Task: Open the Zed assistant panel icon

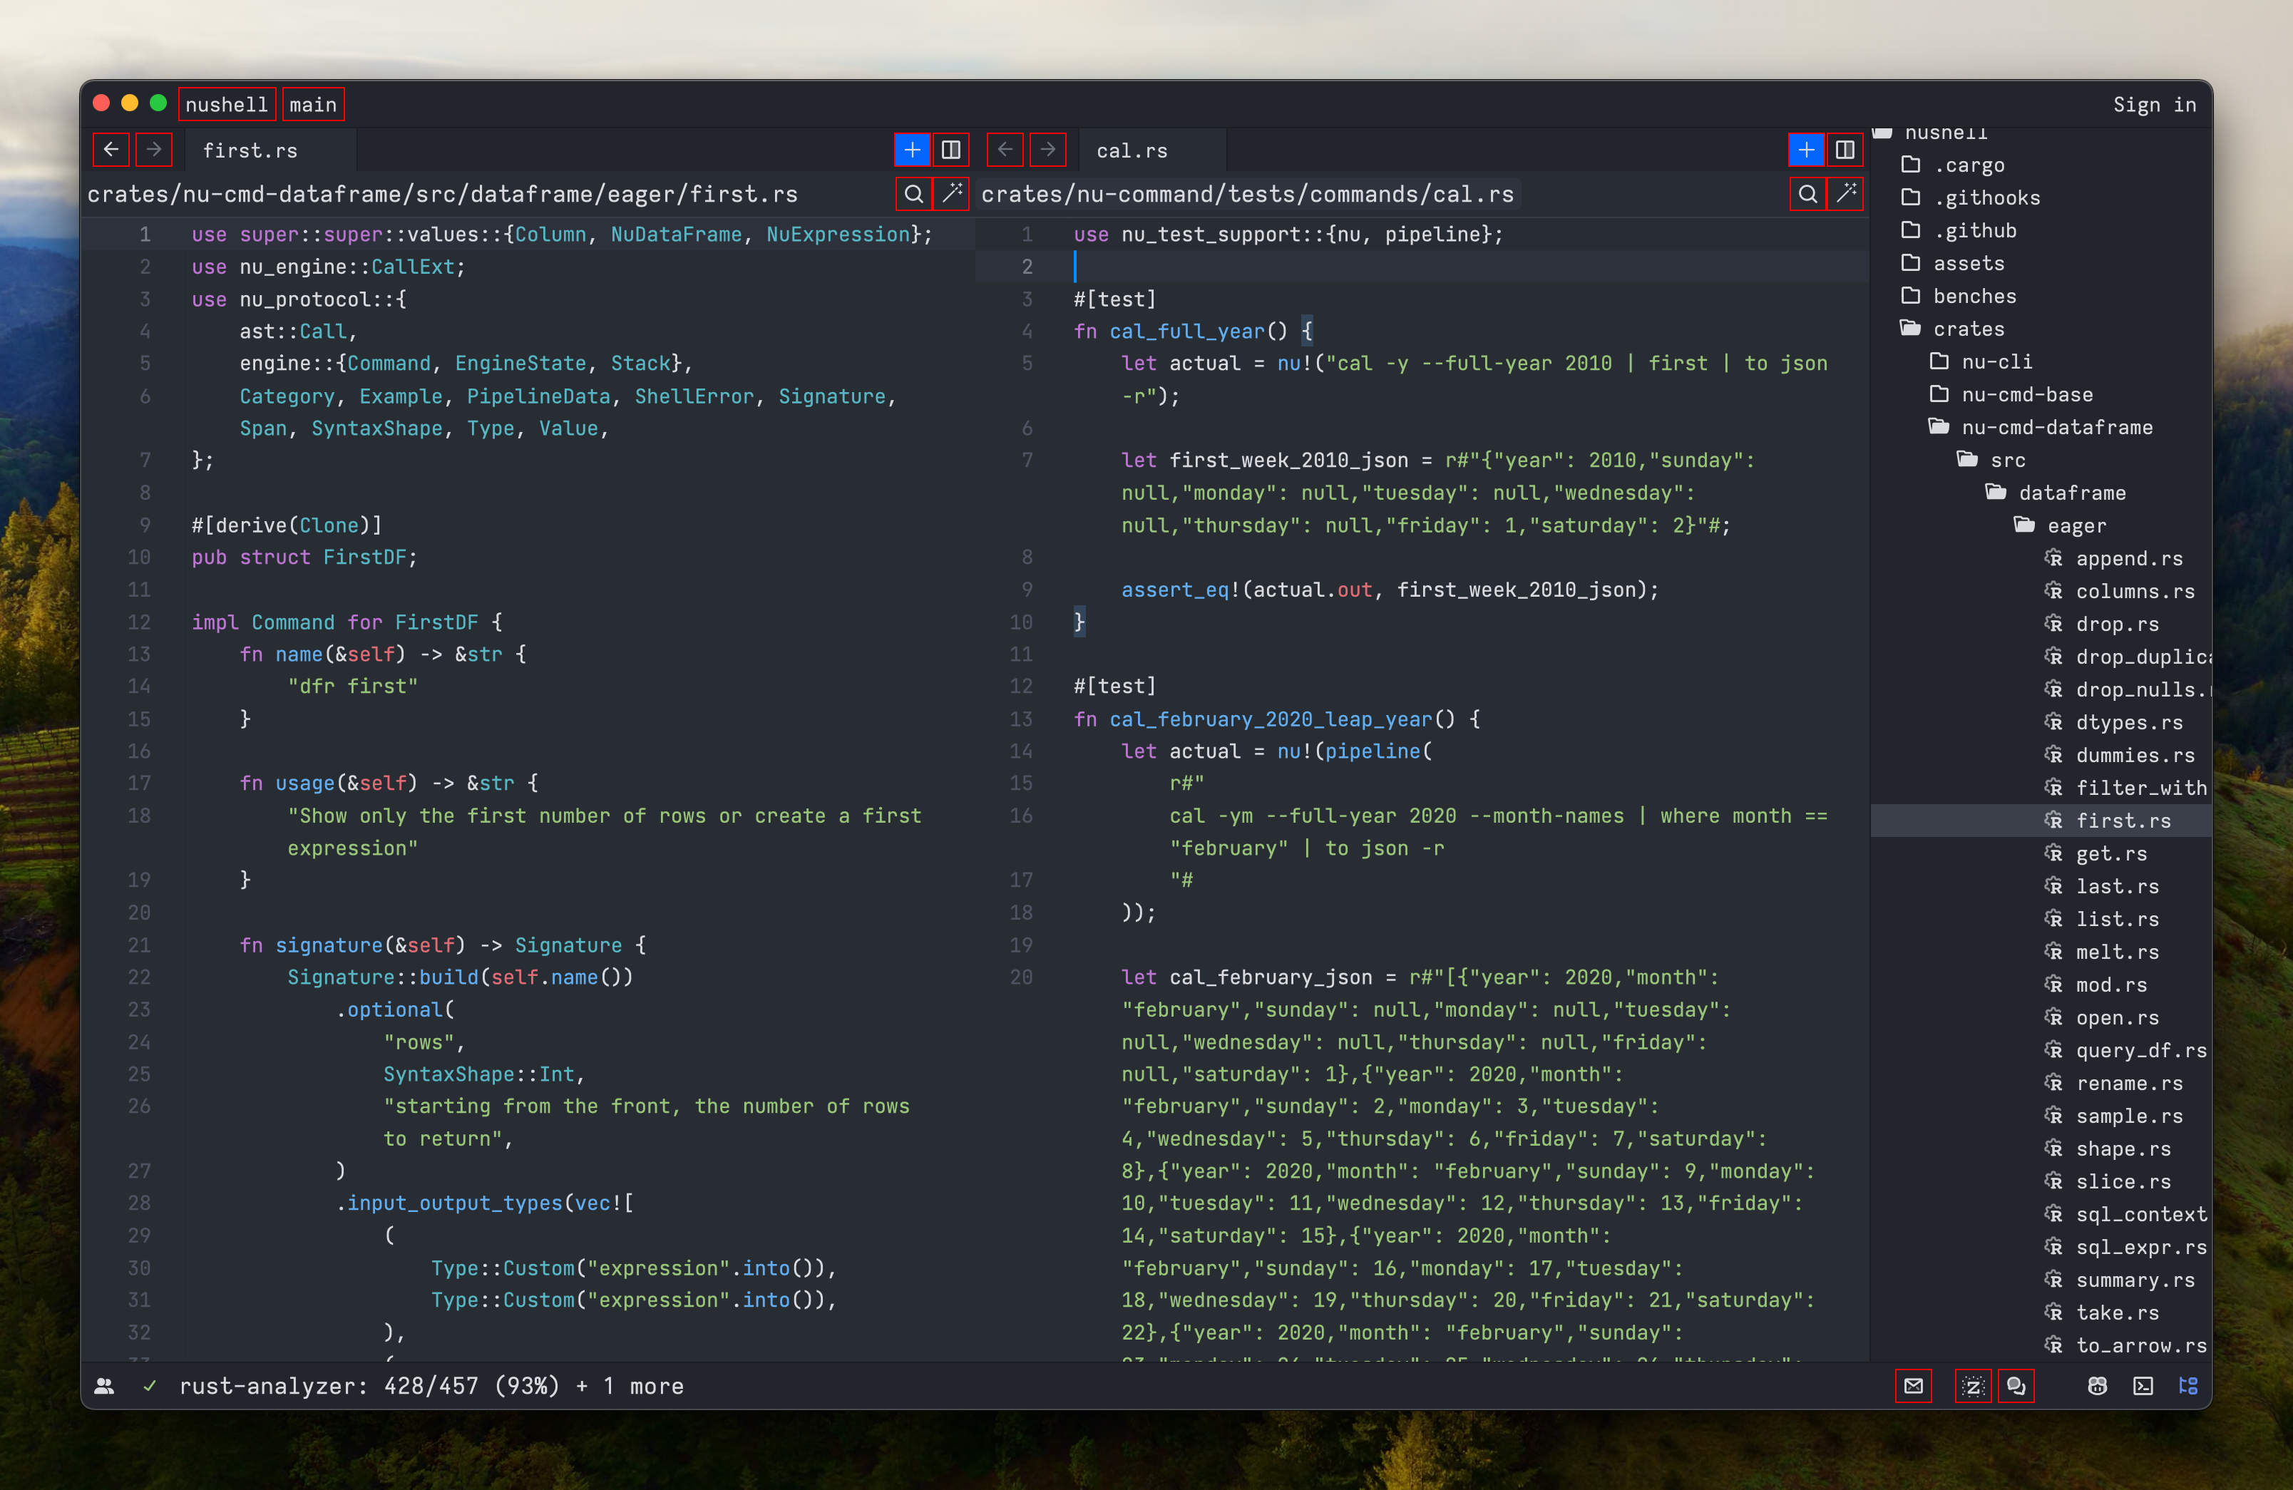Action: pyautogui.click(x=1972, y=1386)
